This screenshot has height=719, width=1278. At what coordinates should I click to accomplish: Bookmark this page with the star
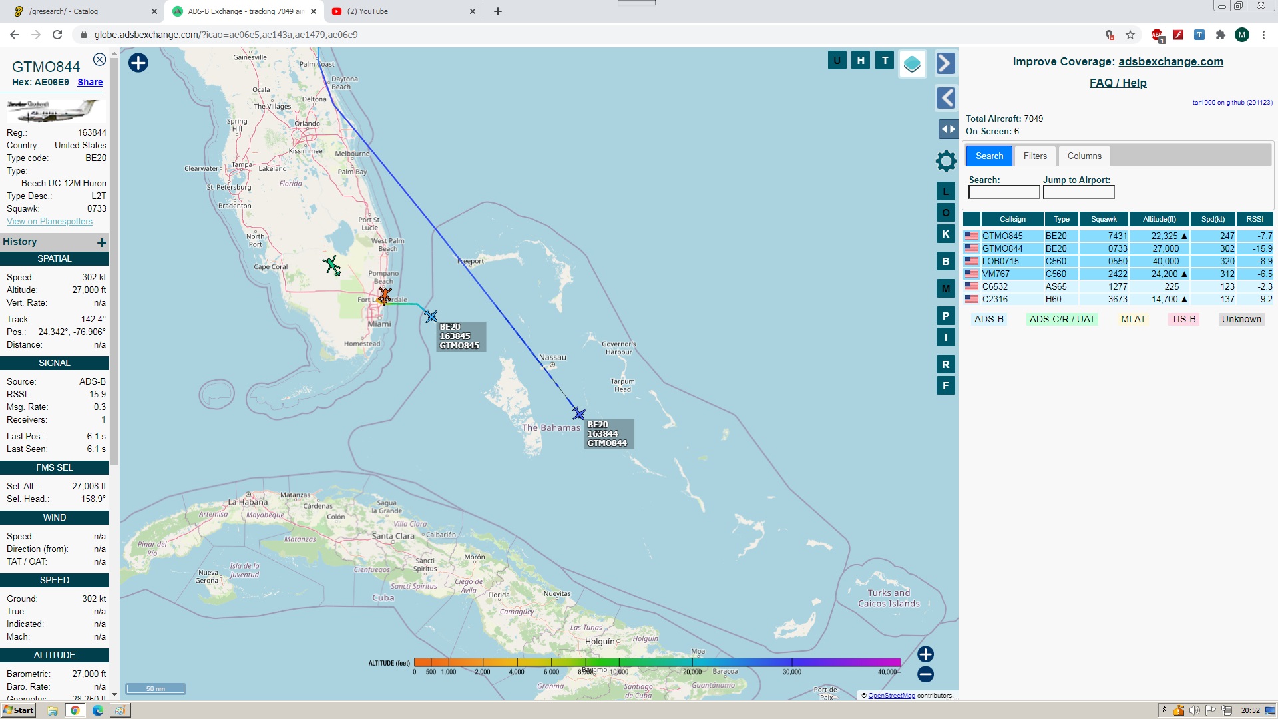1130,35
